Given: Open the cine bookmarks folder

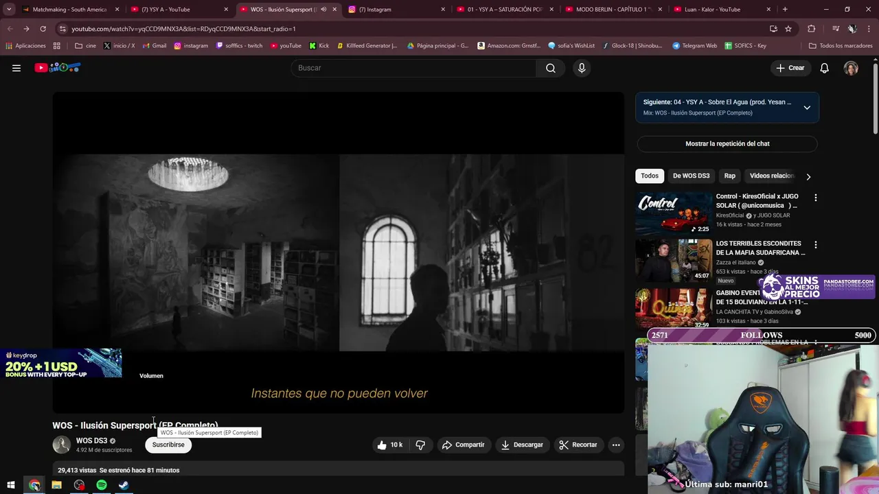Looking at the screenshot, I should click(85, 46).
